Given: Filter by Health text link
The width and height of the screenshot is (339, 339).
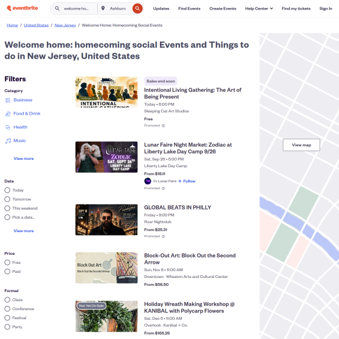Looking at the screenshot, I should pos(20,127).
